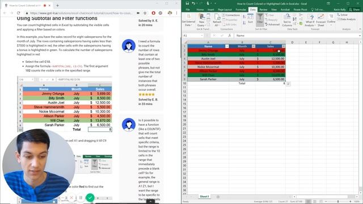
Task: Pause the screen recording
Action: pyautogui.click(x=81, y=198)
